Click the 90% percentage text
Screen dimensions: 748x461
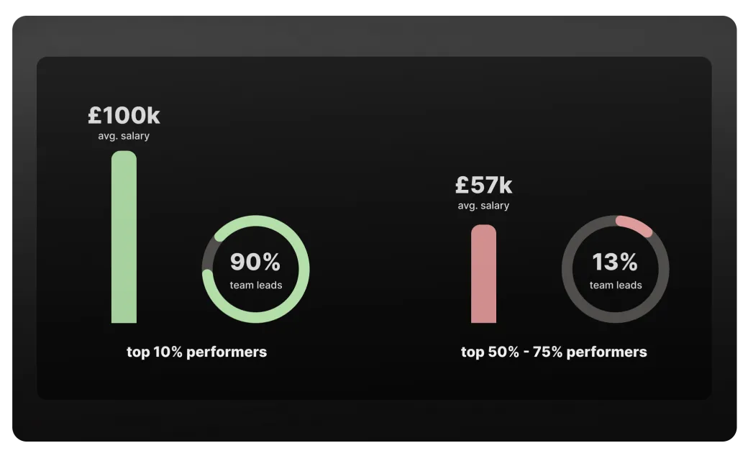255,263
